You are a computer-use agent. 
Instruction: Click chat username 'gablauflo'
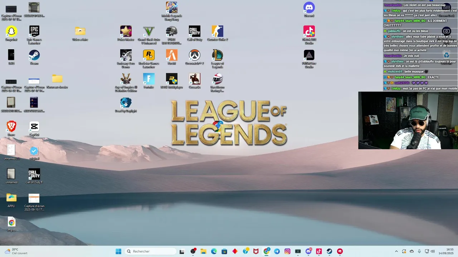pyautogui.click(x=394, y=31)
